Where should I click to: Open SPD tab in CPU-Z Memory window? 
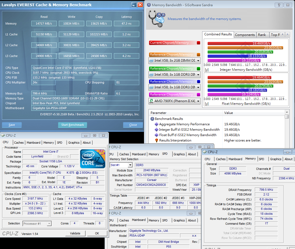(261, 159)
